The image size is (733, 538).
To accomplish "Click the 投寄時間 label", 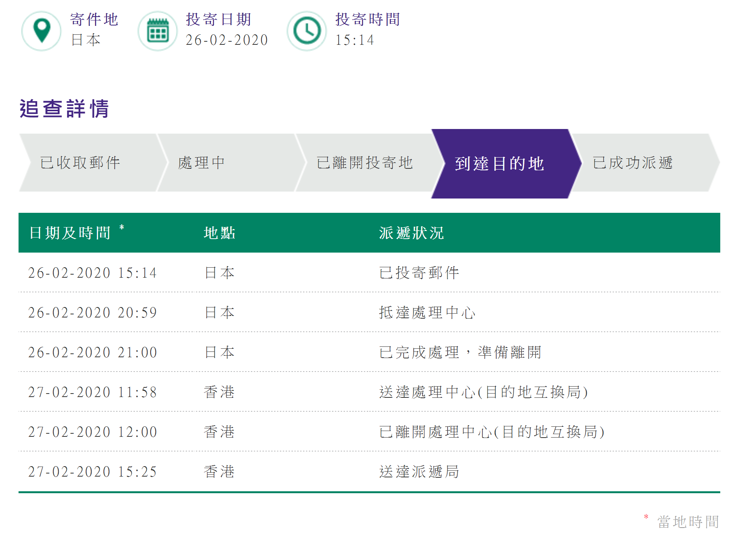I will click(x=368, y=19).
